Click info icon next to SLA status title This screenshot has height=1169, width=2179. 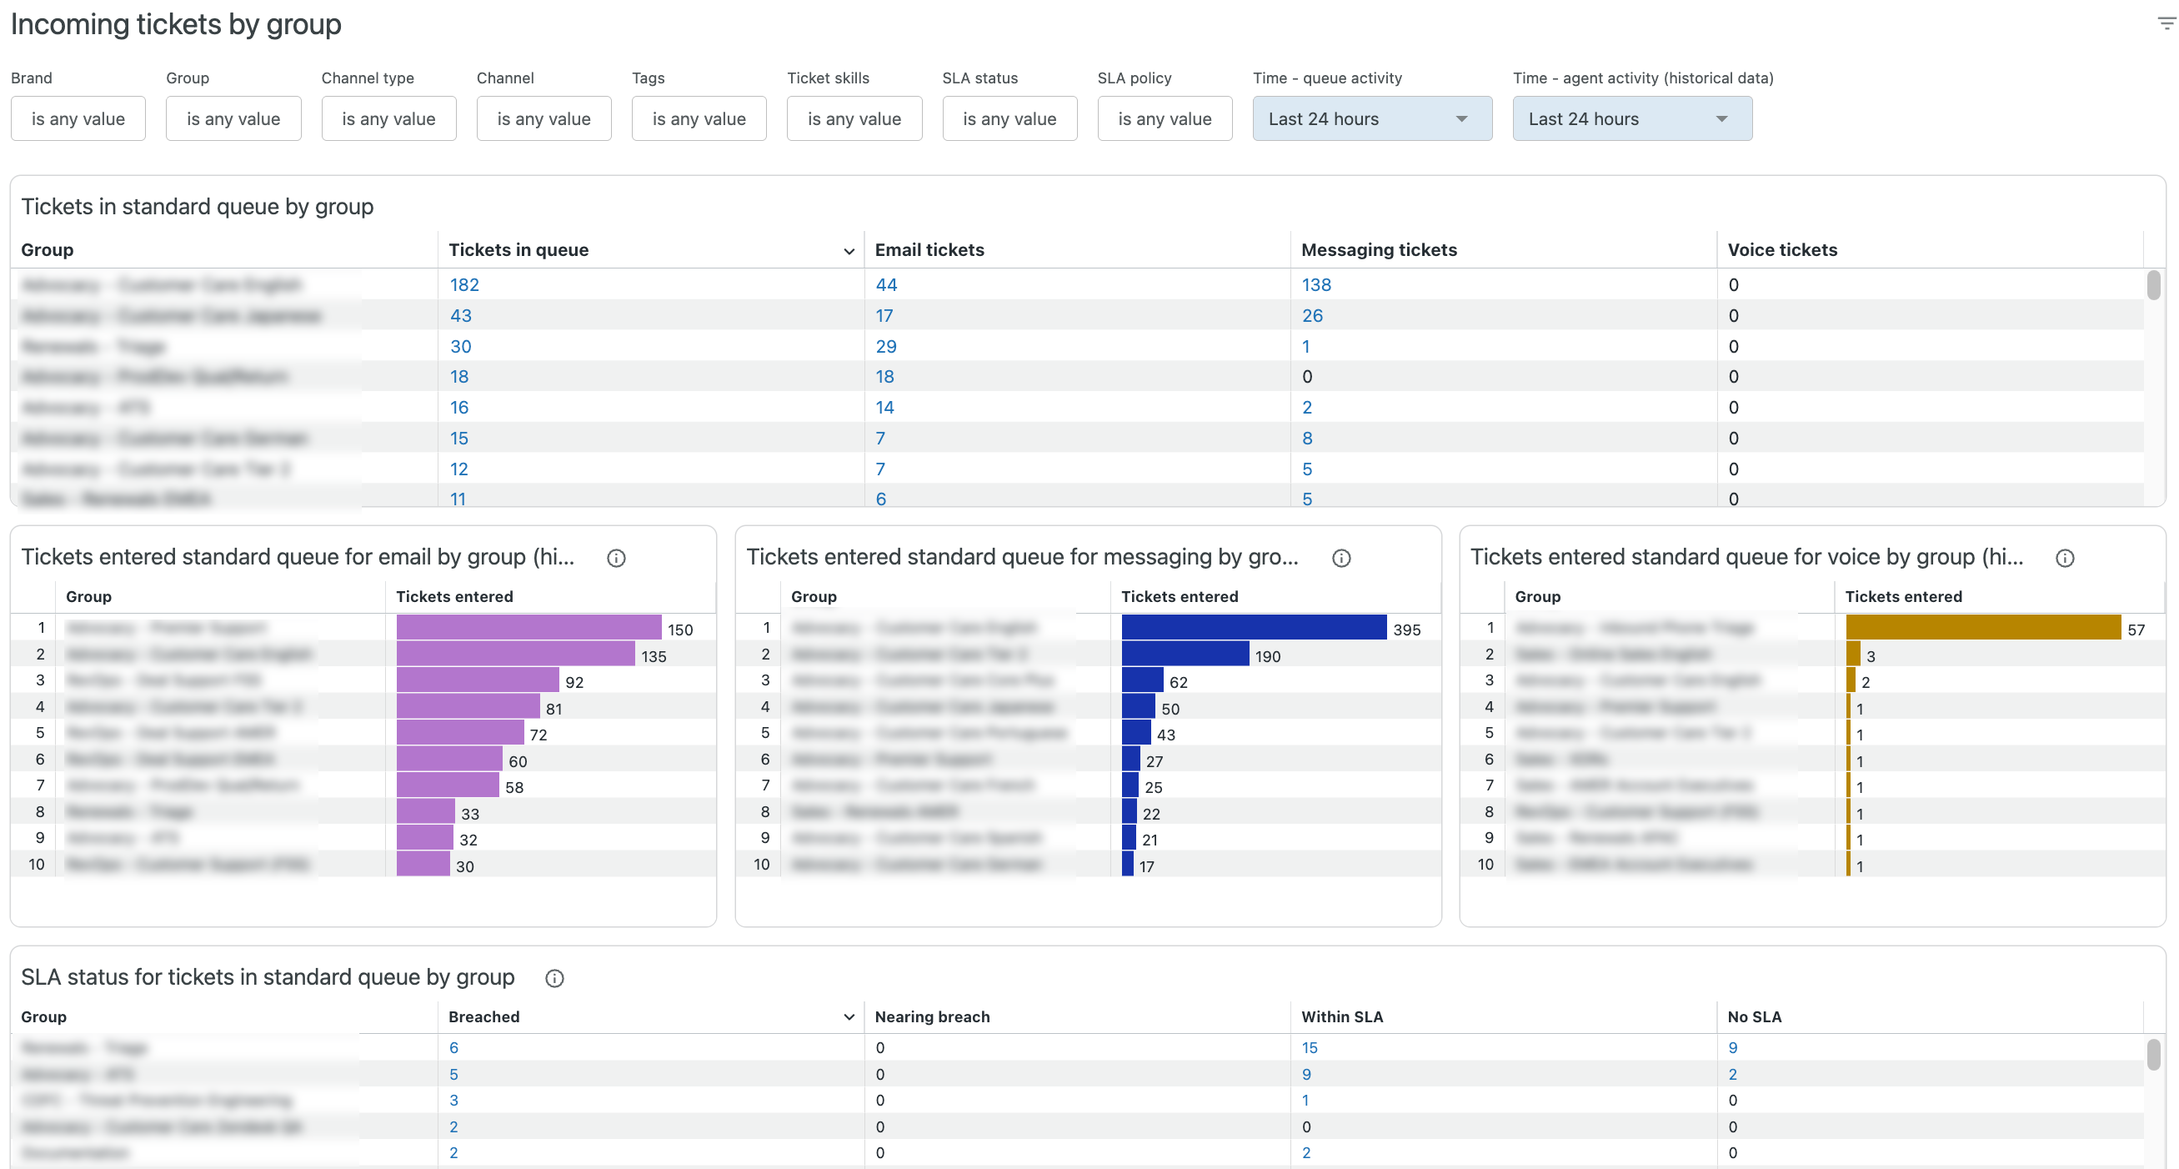pyautogui.click(x=554, y=979)
